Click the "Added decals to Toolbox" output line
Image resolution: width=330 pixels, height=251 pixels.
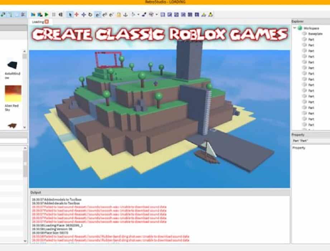tap(56, 203)
